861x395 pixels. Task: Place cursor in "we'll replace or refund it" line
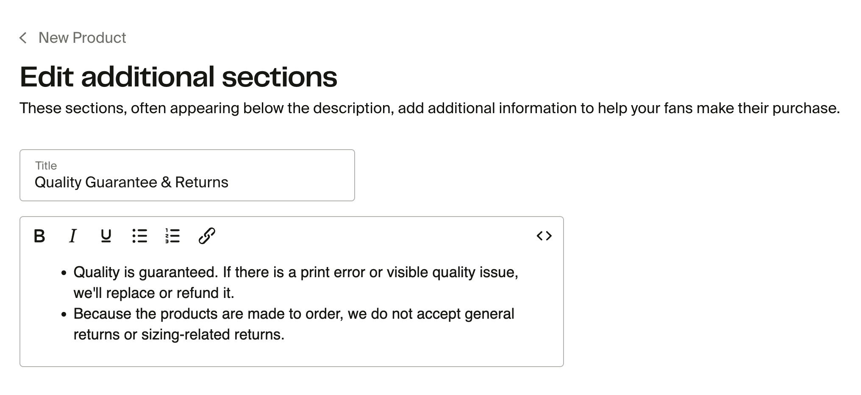click(153, 293)
